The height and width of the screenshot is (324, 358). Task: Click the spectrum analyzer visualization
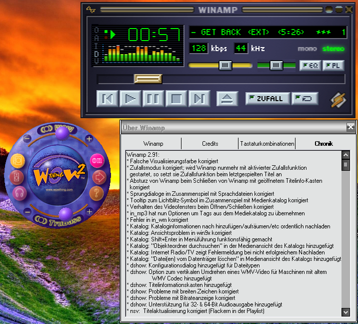tap(141, 54)
